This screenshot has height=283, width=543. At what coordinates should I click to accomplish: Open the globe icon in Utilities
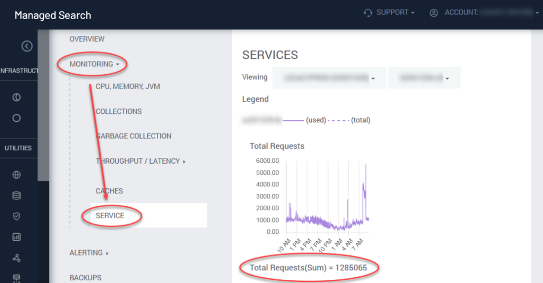click(x=16, y=175)
